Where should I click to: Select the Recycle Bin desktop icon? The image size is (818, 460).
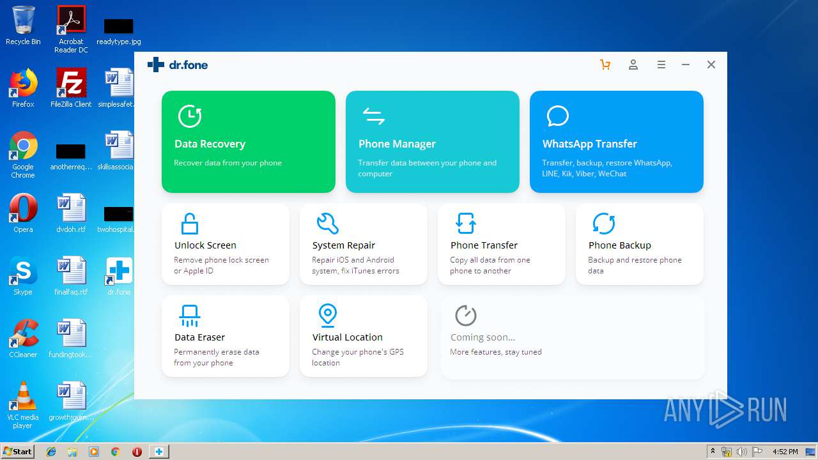(x=23, y=26)
